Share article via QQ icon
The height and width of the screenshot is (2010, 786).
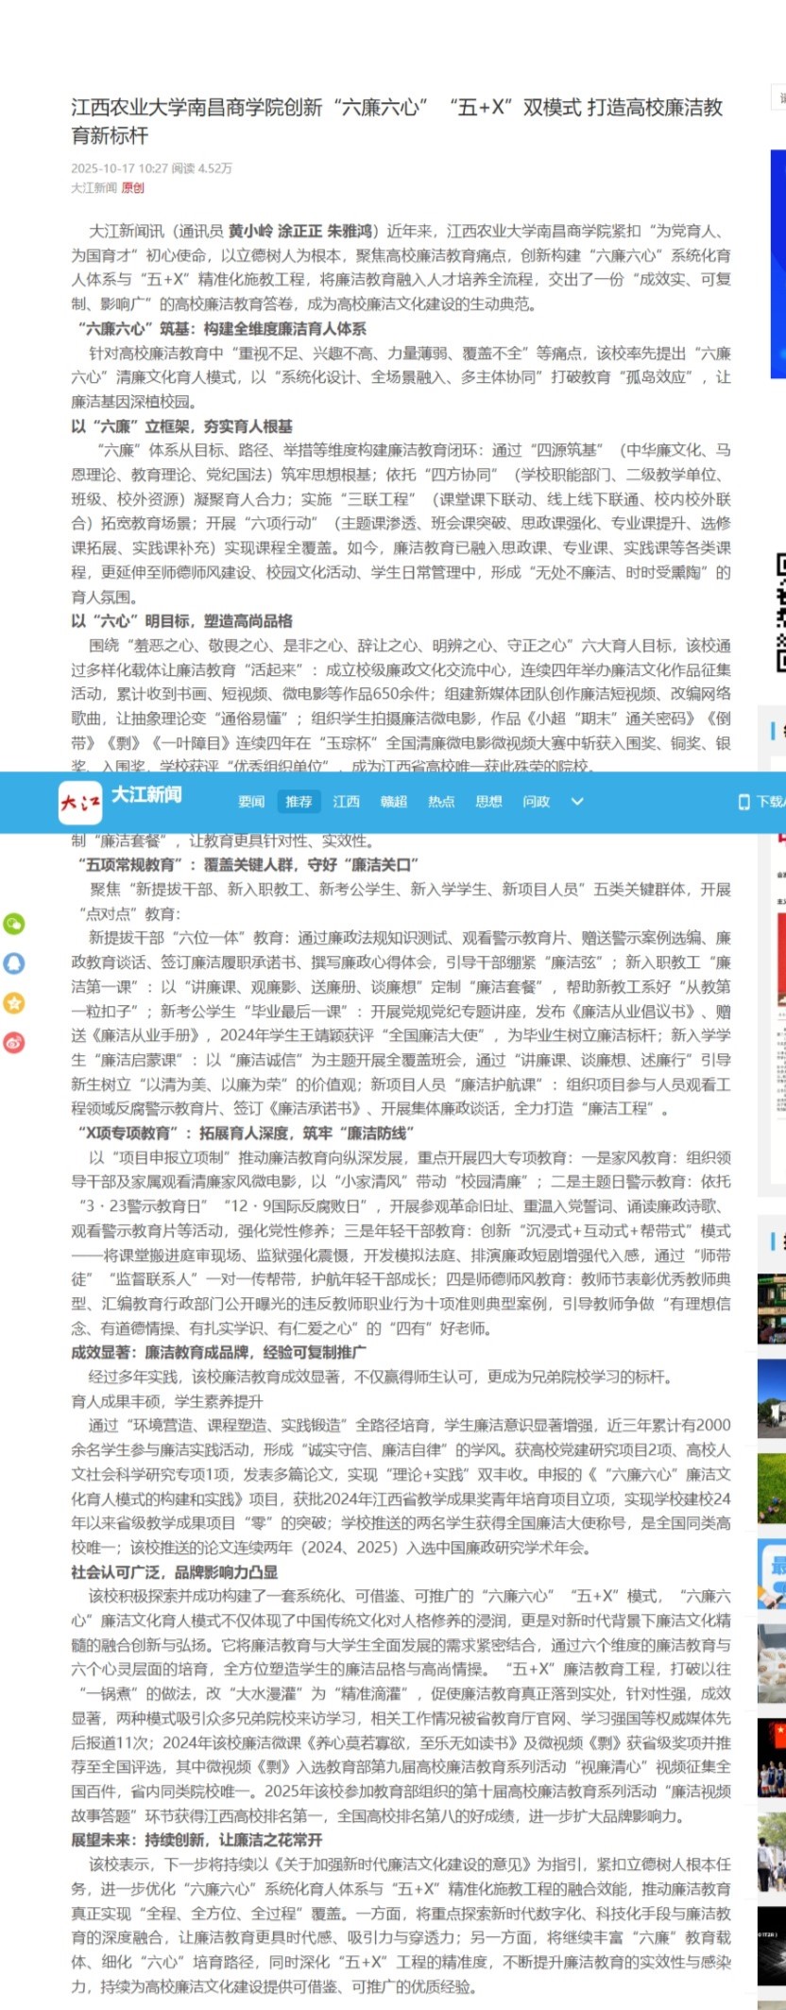(x=14, y=963)
